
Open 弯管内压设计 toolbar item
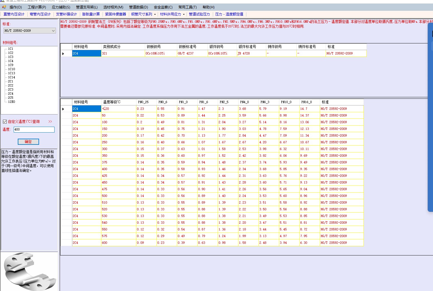pyautogui.click(x=40, y=14)
